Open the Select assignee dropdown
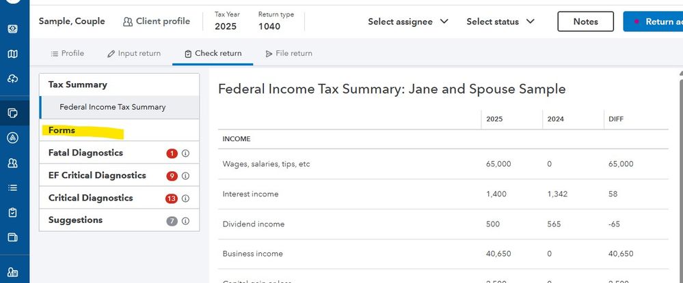This screenshot has height=283, width=683. tap(408, 22)
